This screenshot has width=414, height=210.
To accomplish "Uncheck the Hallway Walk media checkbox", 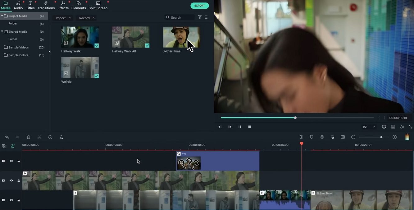I will 97,45.
